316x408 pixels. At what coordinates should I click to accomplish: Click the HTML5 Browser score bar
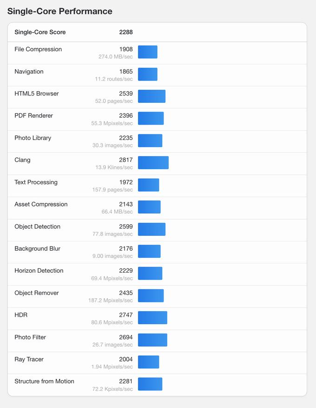point(151,96)
